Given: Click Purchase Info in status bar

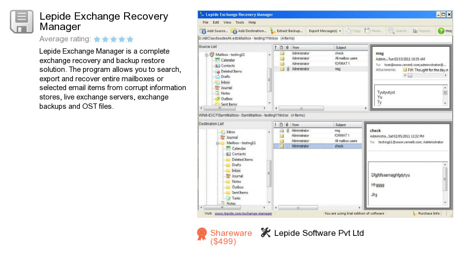Looking at the screenshot, I should tap(429, 213).
